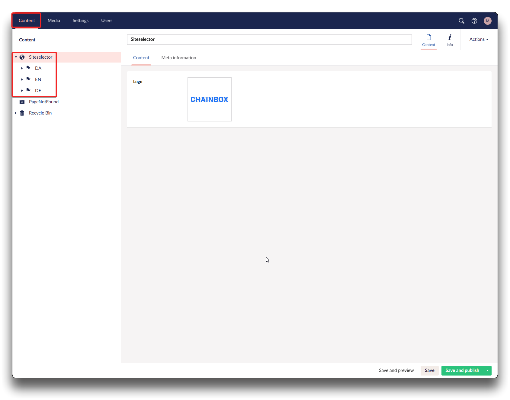Open the help question mark icon
This screenshot has width=510, height=400.
(x=474, y=21)
